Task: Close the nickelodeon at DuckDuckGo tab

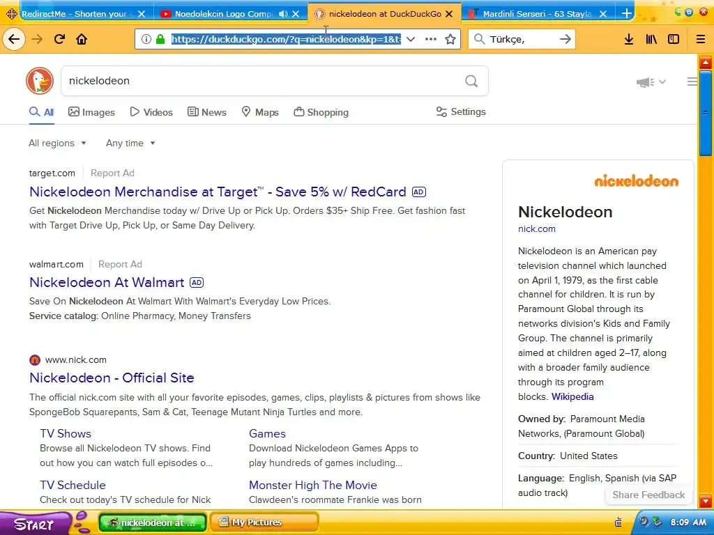Action: tap(449, 14)
